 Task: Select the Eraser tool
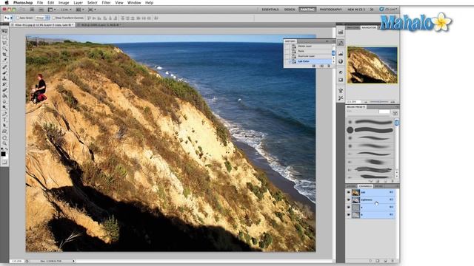point(4,90)
